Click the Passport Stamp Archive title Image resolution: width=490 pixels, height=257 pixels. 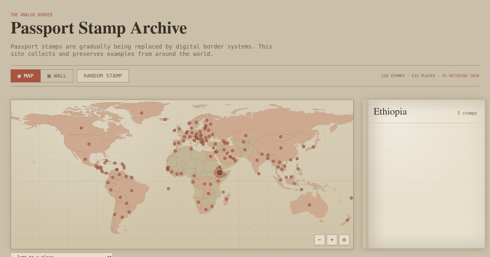pyautogui.click(x=98, y=28)
